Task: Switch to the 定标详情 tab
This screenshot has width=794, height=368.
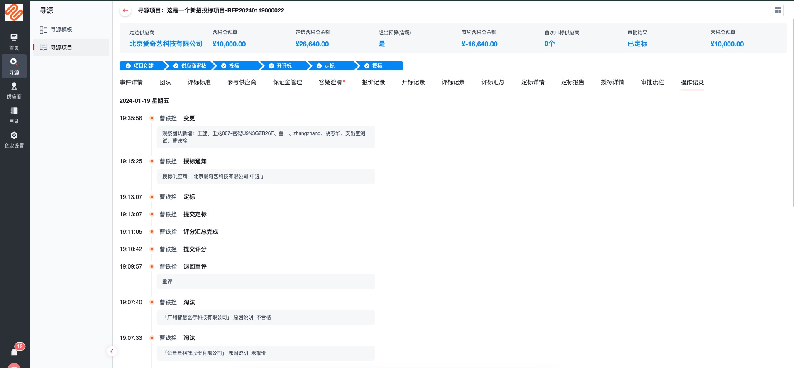Action: click(x=533, y=82)
